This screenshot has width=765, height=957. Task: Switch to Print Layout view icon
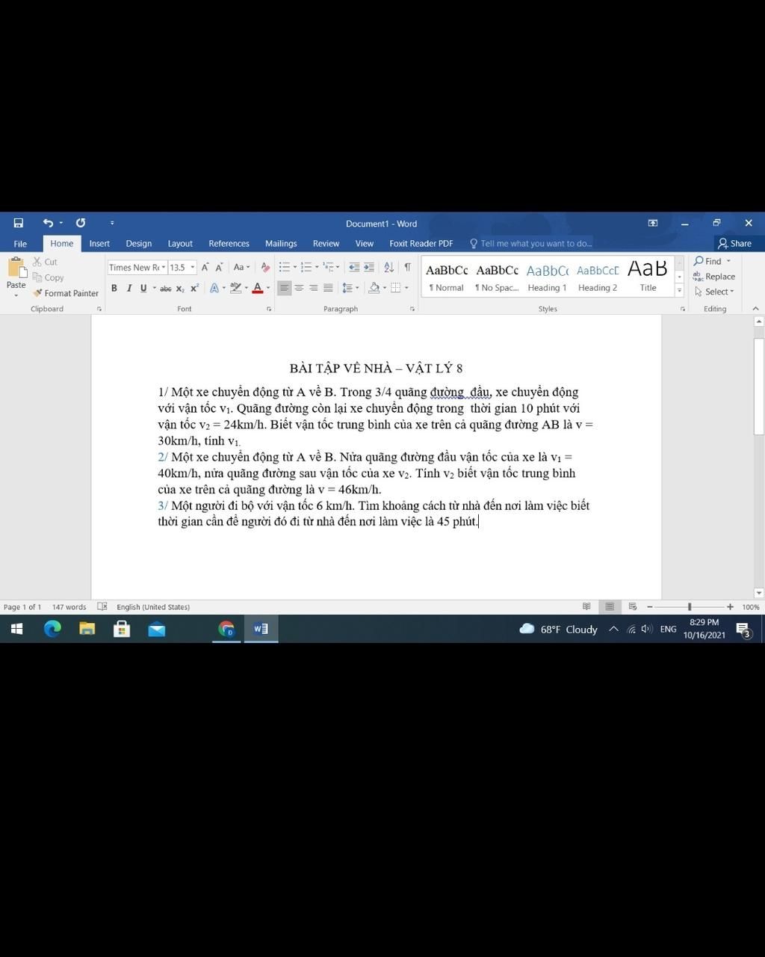(x=610, y=606)
